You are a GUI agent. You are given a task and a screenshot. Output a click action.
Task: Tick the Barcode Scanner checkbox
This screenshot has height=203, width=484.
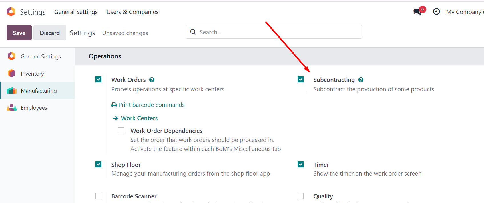[x=99, y=196]
